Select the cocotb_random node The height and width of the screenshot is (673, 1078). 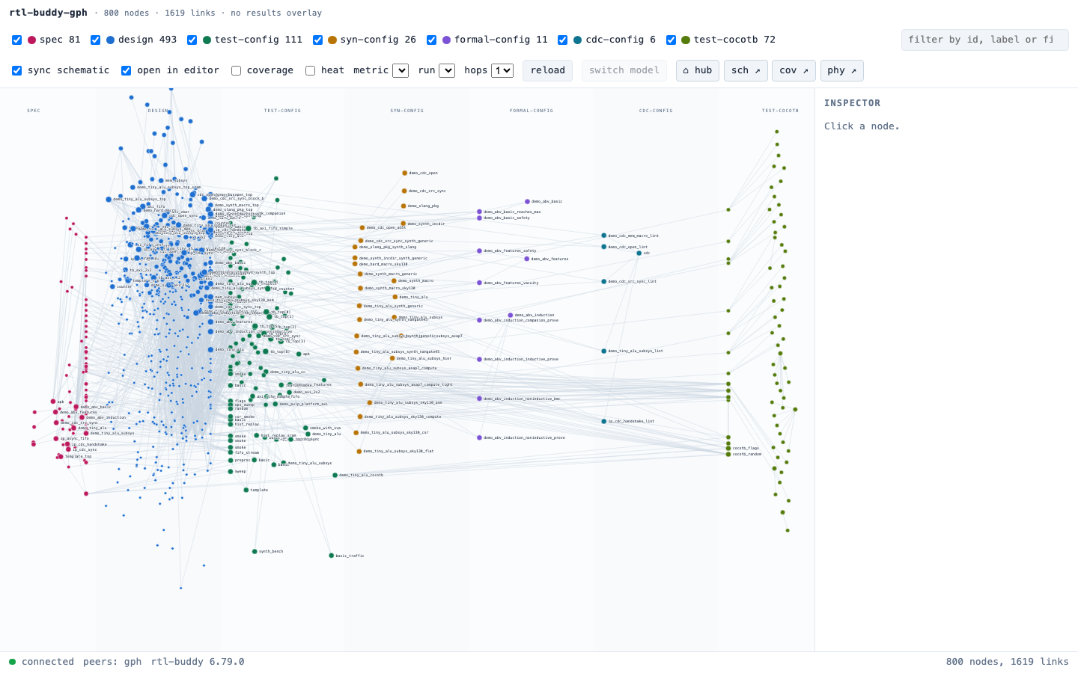pyautogui.click(x=728, y=454)
